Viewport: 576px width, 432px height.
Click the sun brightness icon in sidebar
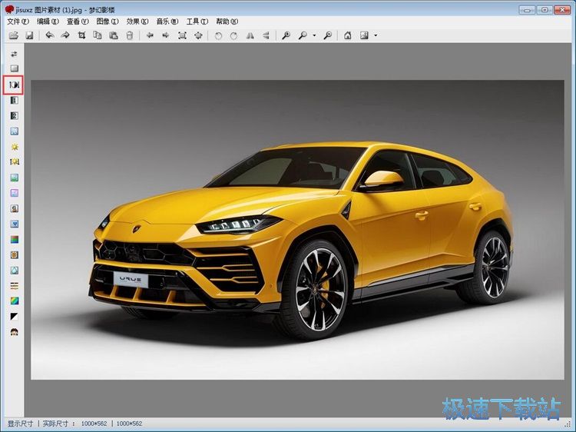point(14,146)
